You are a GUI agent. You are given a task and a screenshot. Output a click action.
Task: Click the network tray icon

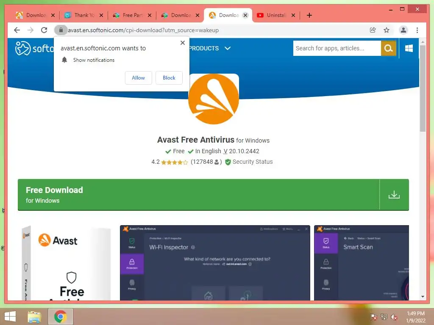pyautogui.click(x=384, y=317)
